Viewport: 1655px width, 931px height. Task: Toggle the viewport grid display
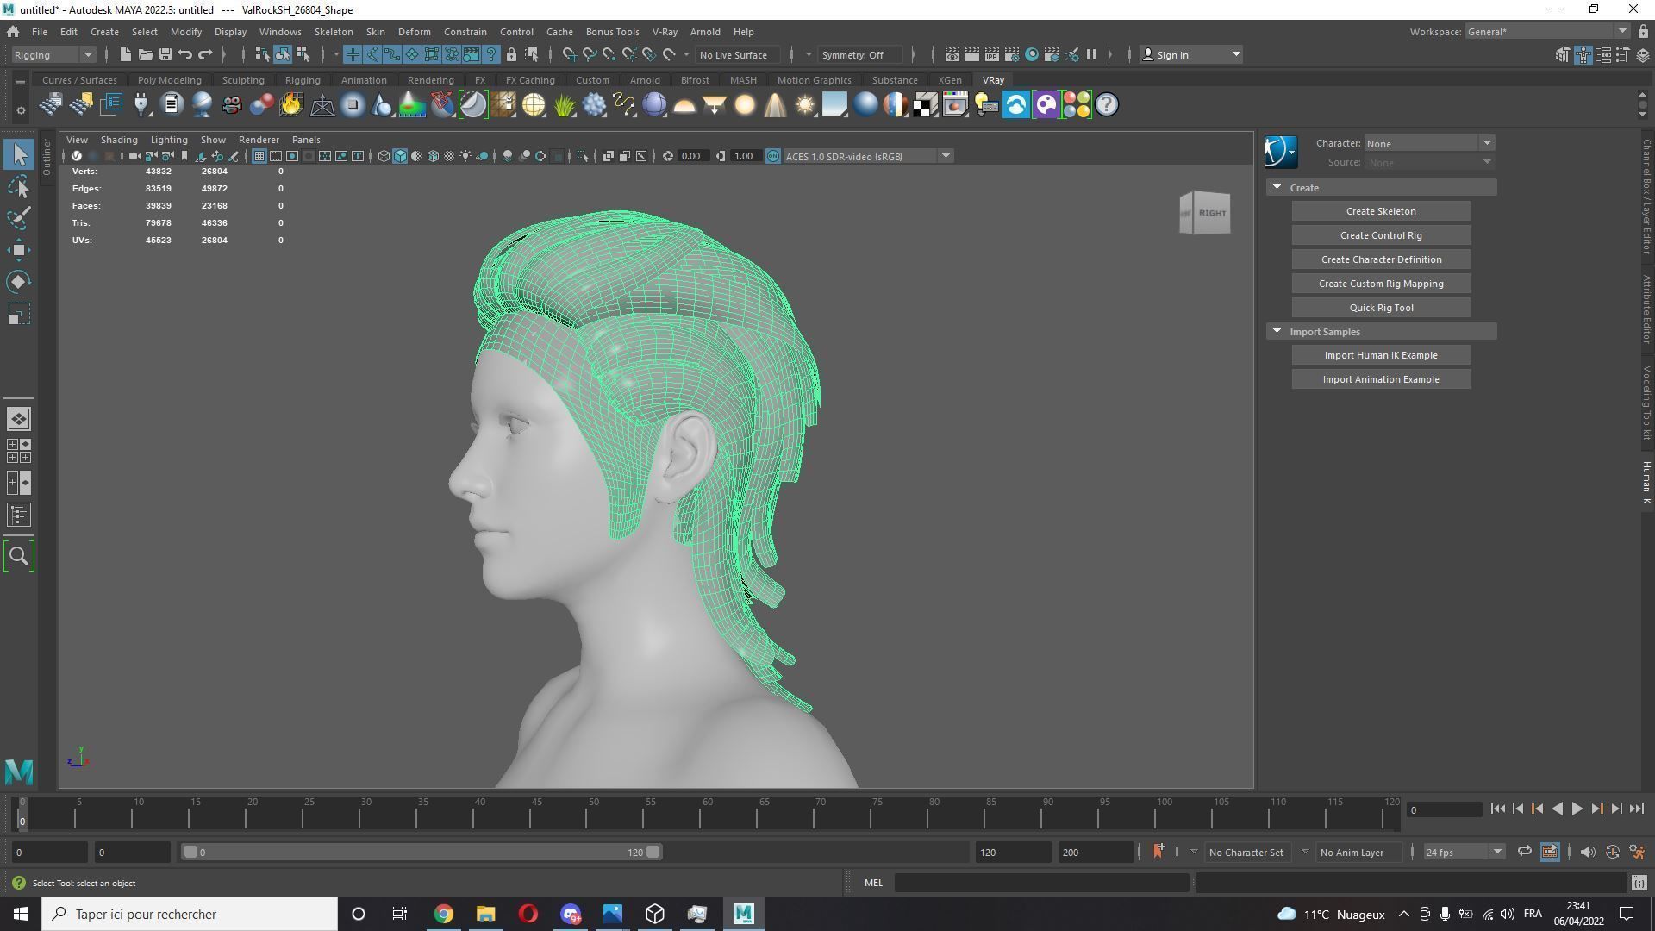coord(259,156)
